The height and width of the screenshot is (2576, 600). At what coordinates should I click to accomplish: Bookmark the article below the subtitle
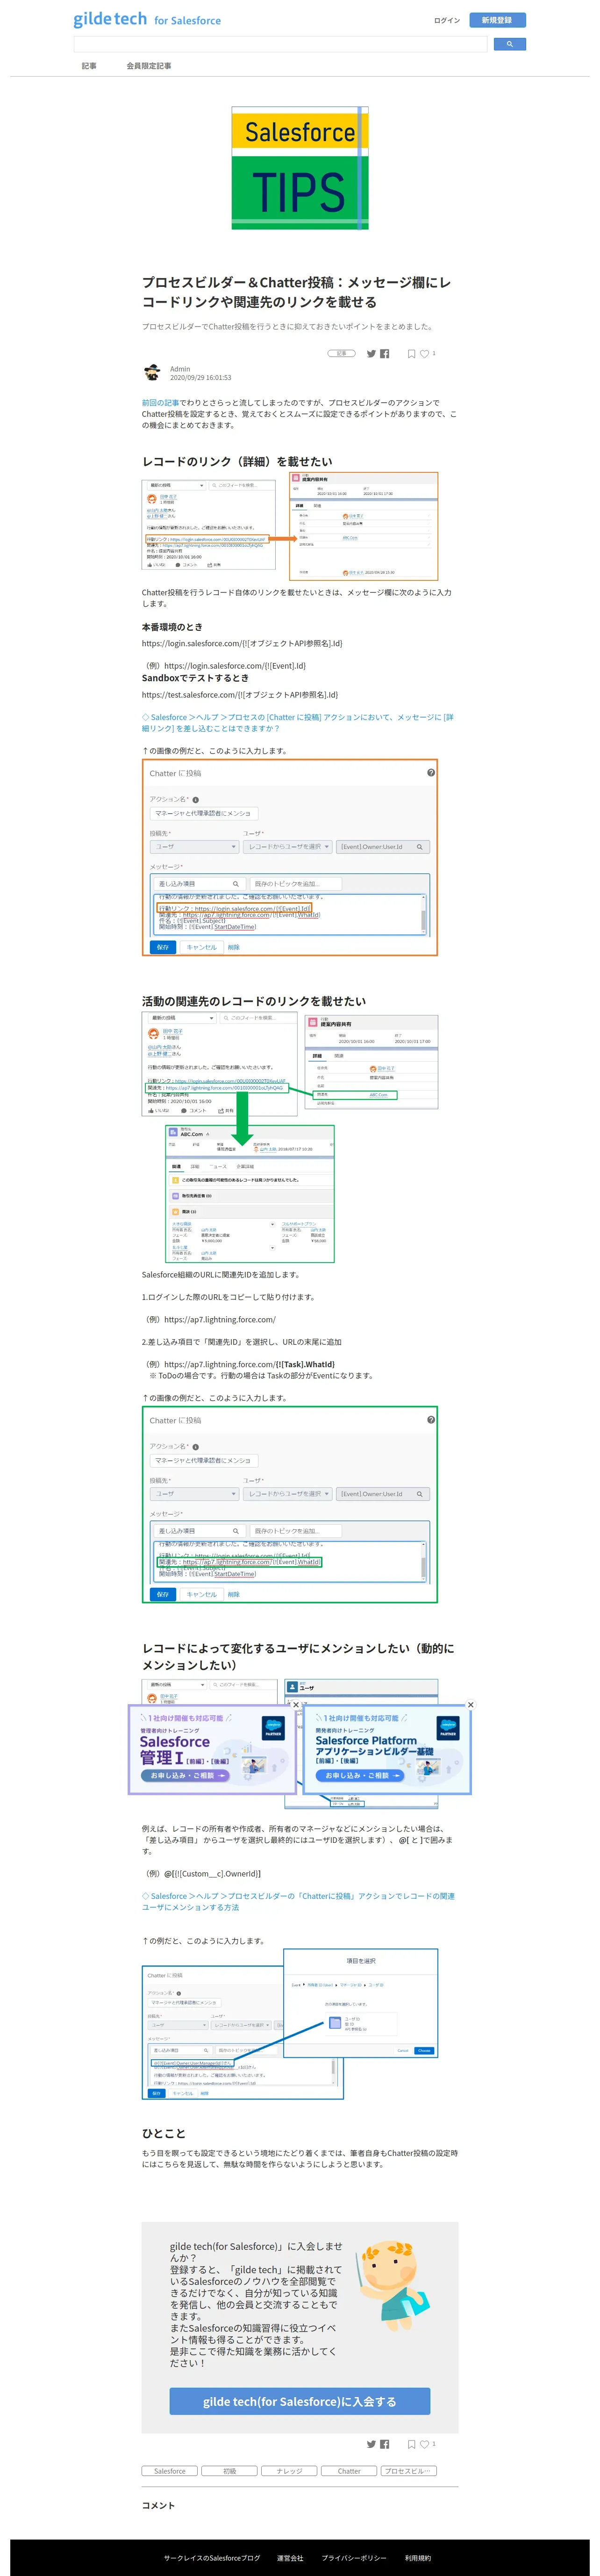coord(411,354)
